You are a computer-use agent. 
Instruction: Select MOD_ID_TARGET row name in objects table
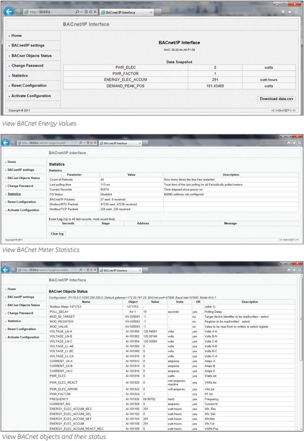pyautogui.click(x=62, y=317)
